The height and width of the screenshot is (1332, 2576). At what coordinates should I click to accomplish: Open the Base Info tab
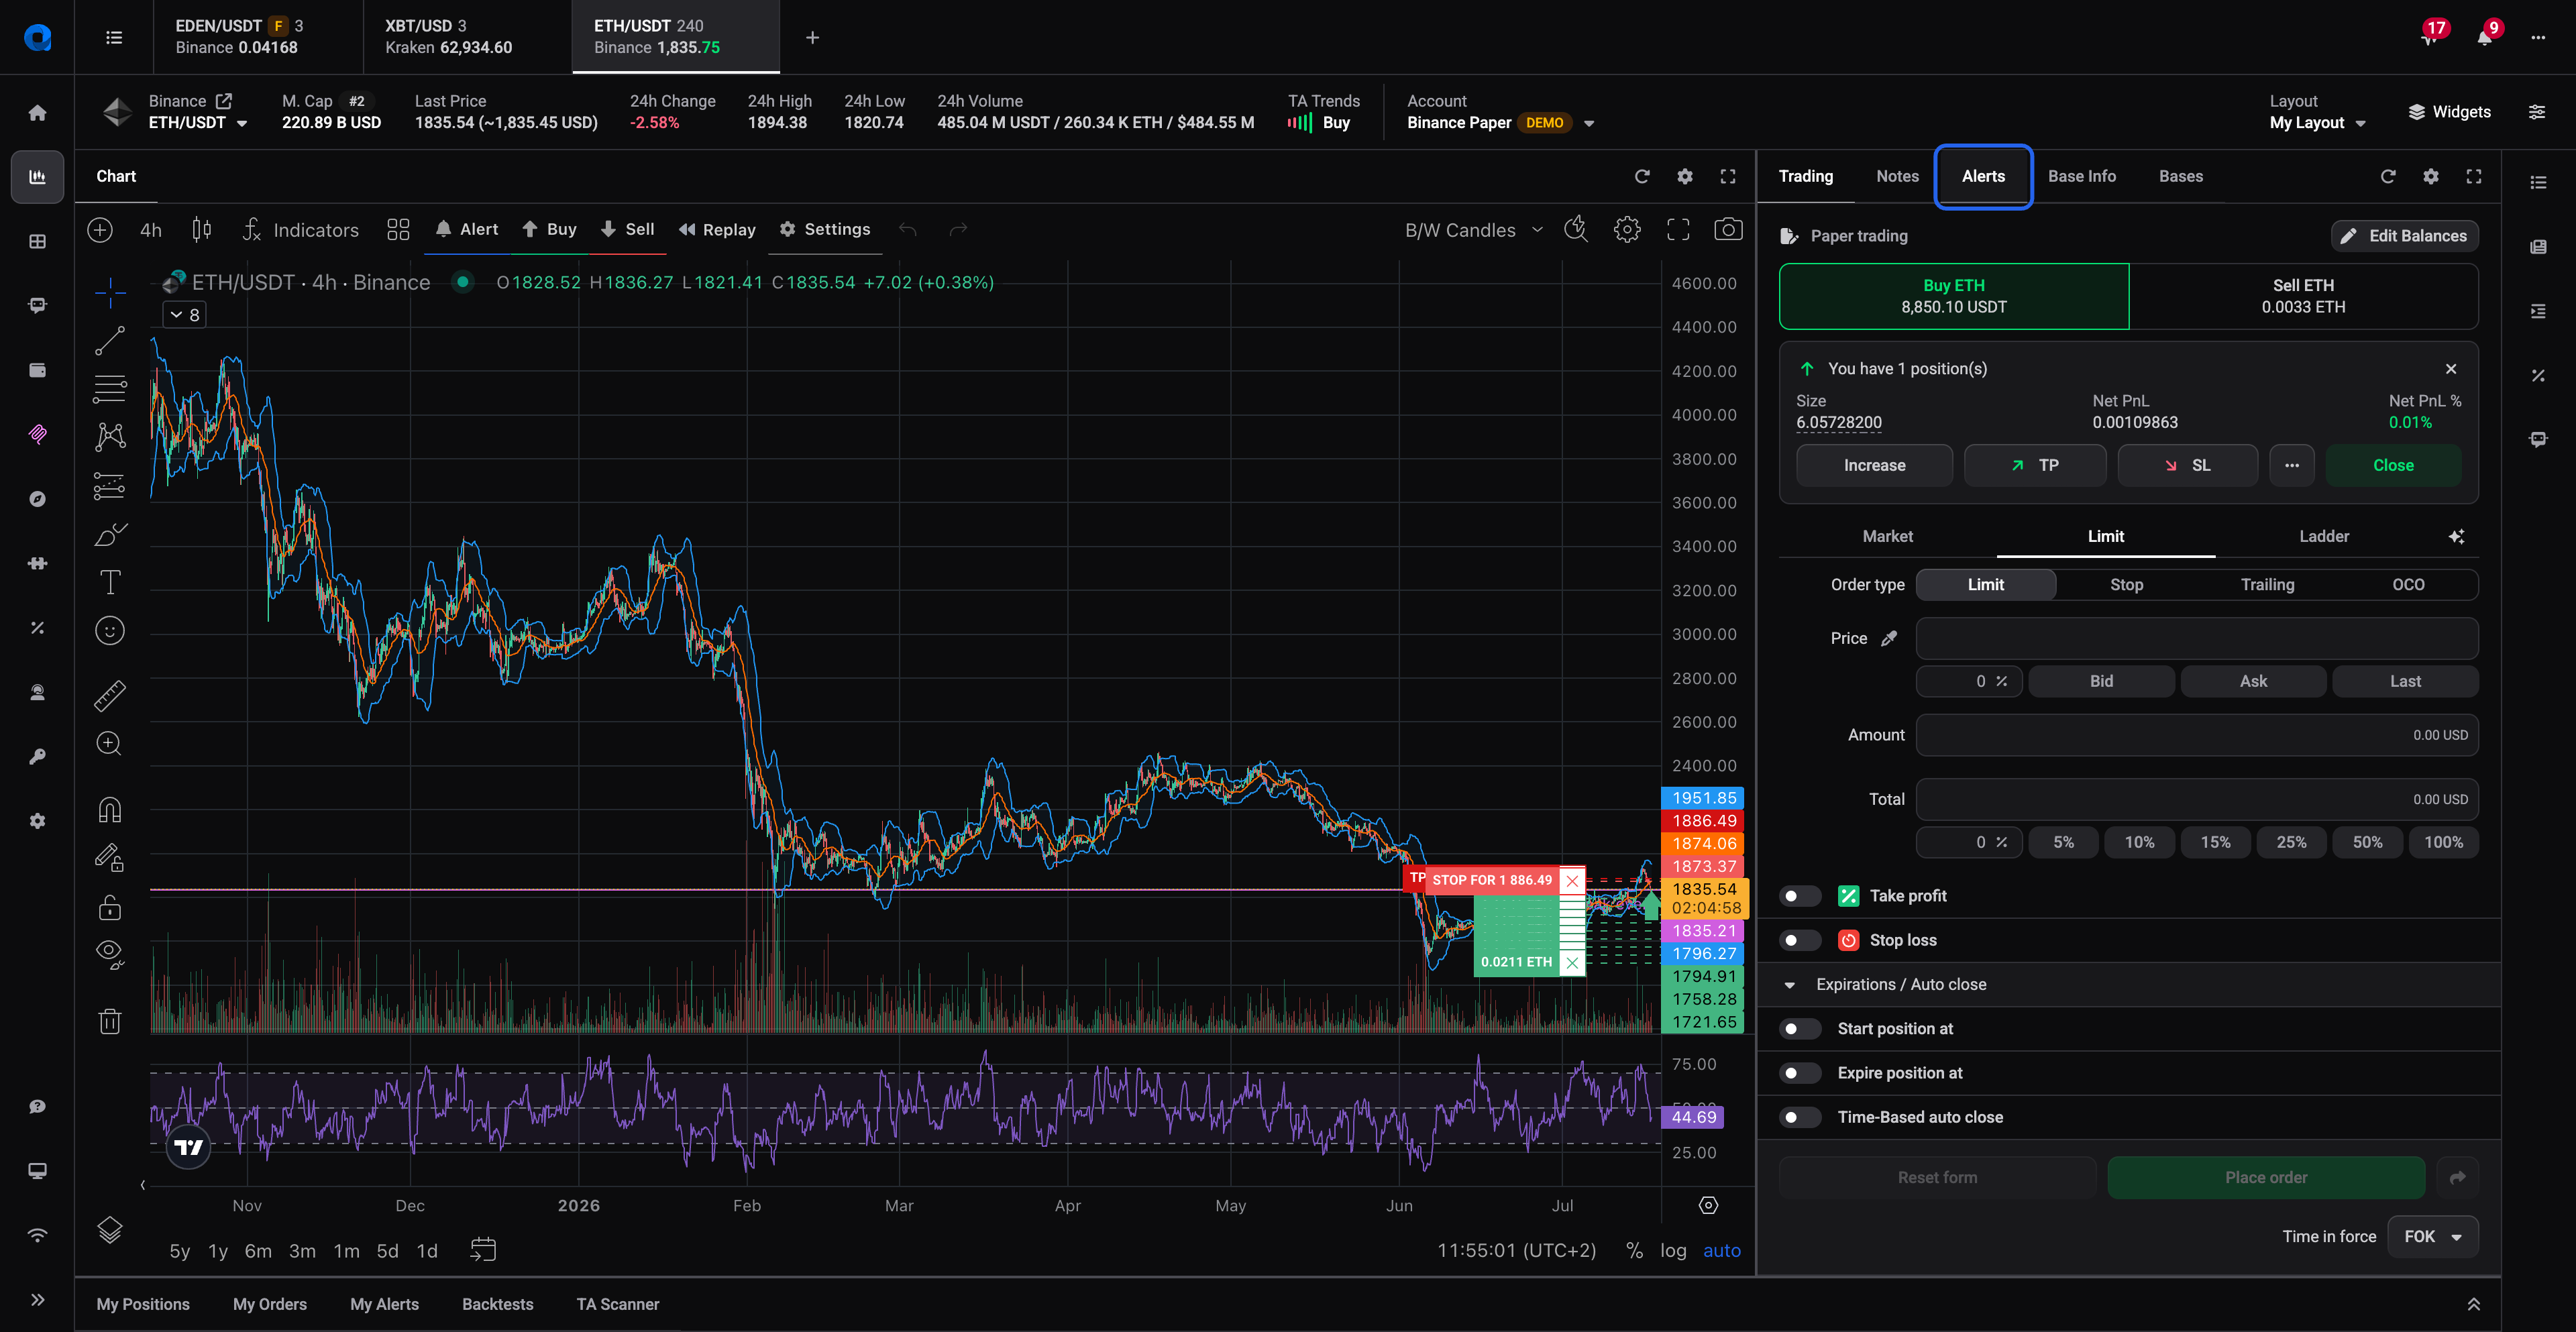(x=2081, y=176)
